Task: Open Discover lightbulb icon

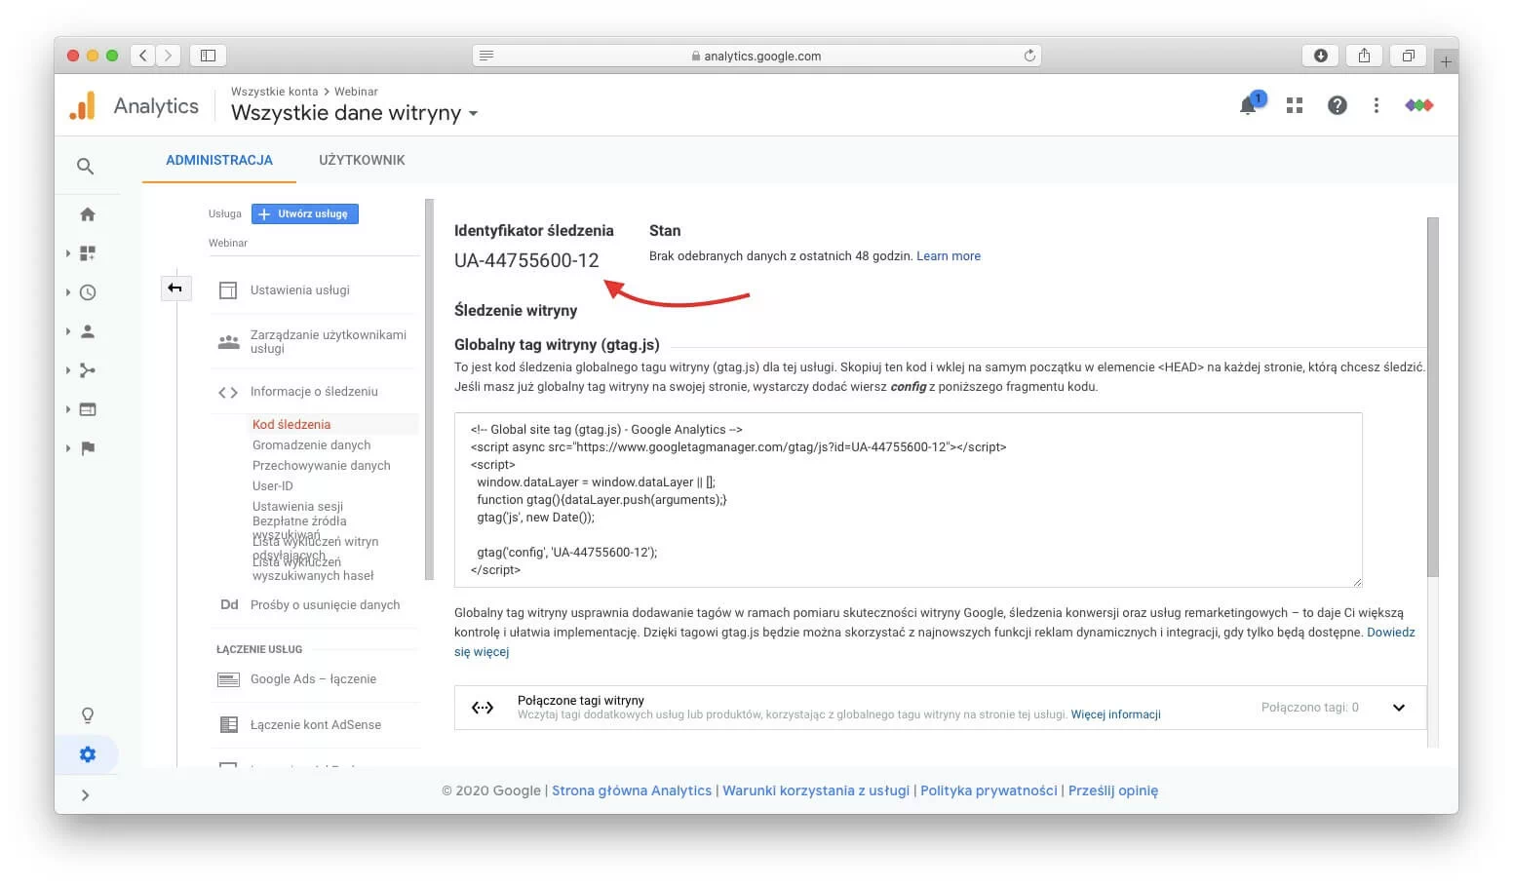Action: click(88, 715)
